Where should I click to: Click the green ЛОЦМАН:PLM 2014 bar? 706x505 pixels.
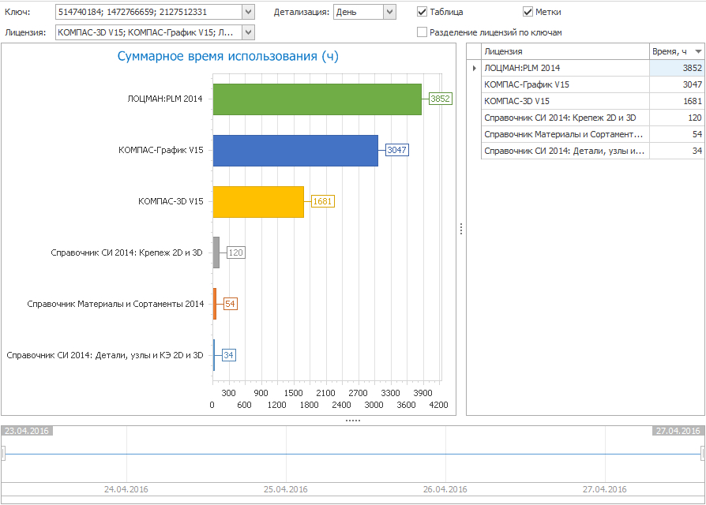point(317,99)
